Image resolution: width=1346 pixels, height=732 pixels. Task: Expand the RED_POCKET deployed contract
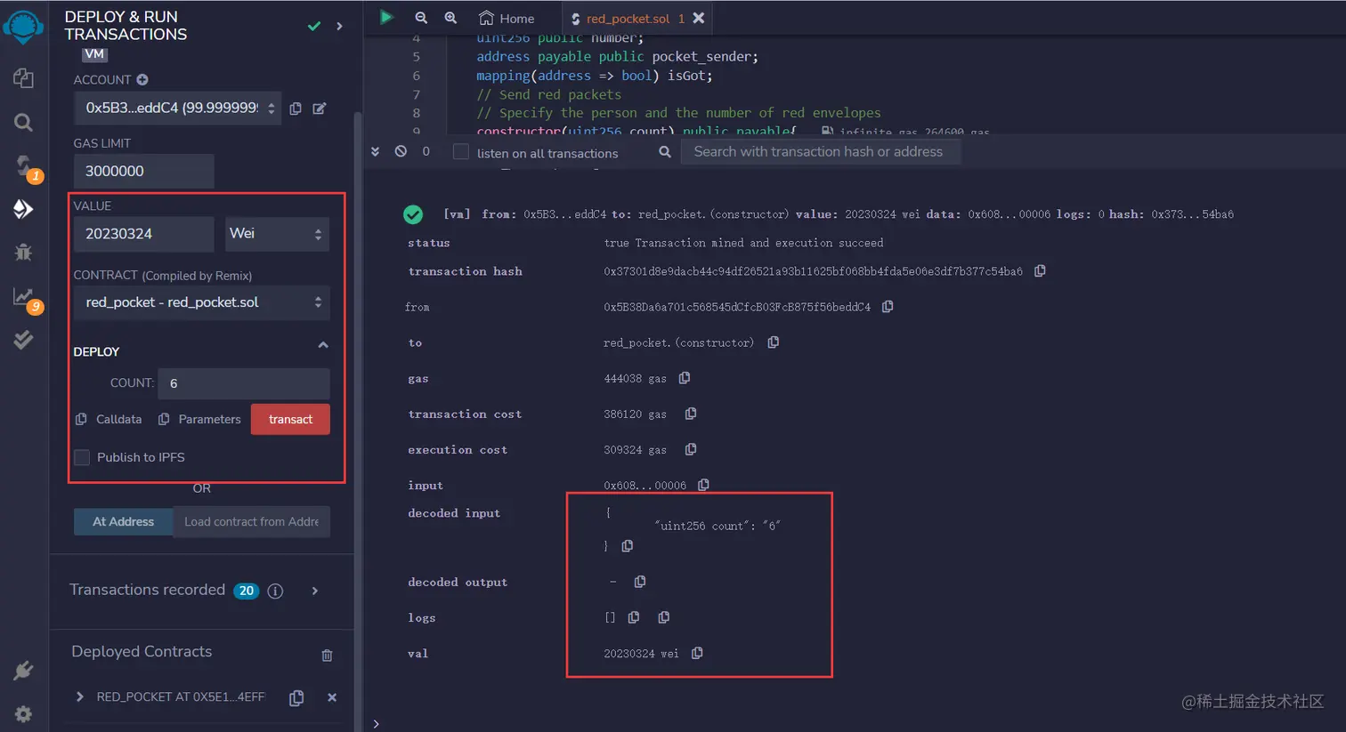pos(80,696)
